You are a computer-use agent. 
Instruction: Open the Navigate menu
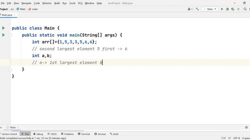coord(26,3)
